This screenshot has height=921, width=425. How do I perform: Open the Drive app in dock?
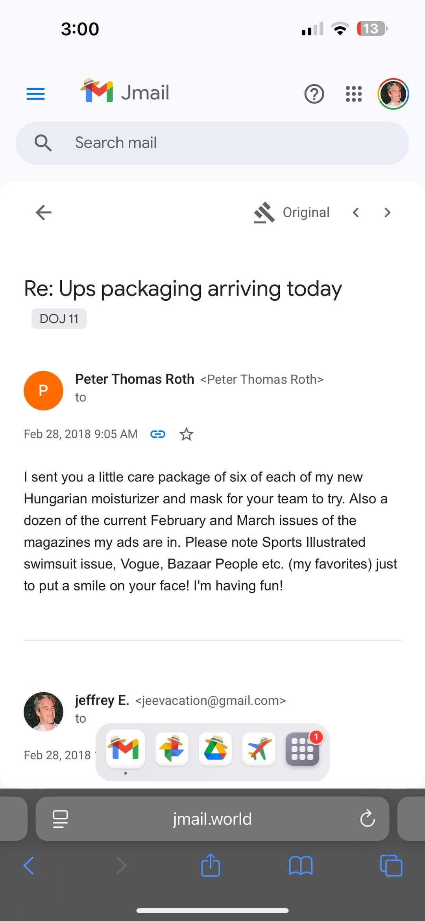(x=215, y=749)
